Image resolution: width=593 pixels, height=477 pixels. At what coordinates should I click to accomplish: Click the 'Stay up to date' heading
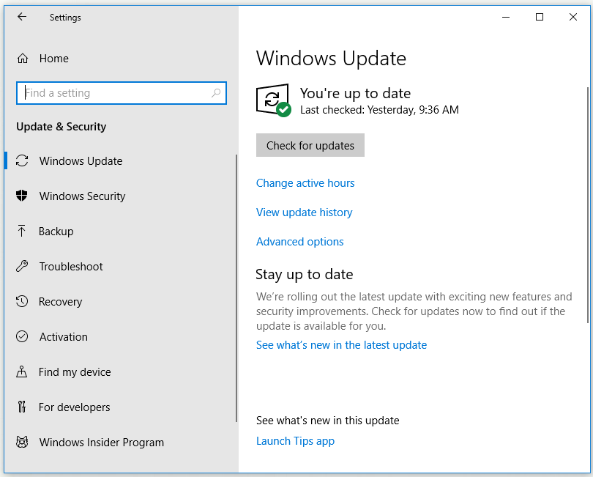click(304, 275)
